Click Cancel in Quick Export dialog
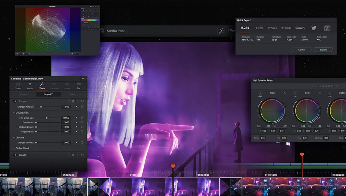Viewport: 346px width, 196px height. 302,50
